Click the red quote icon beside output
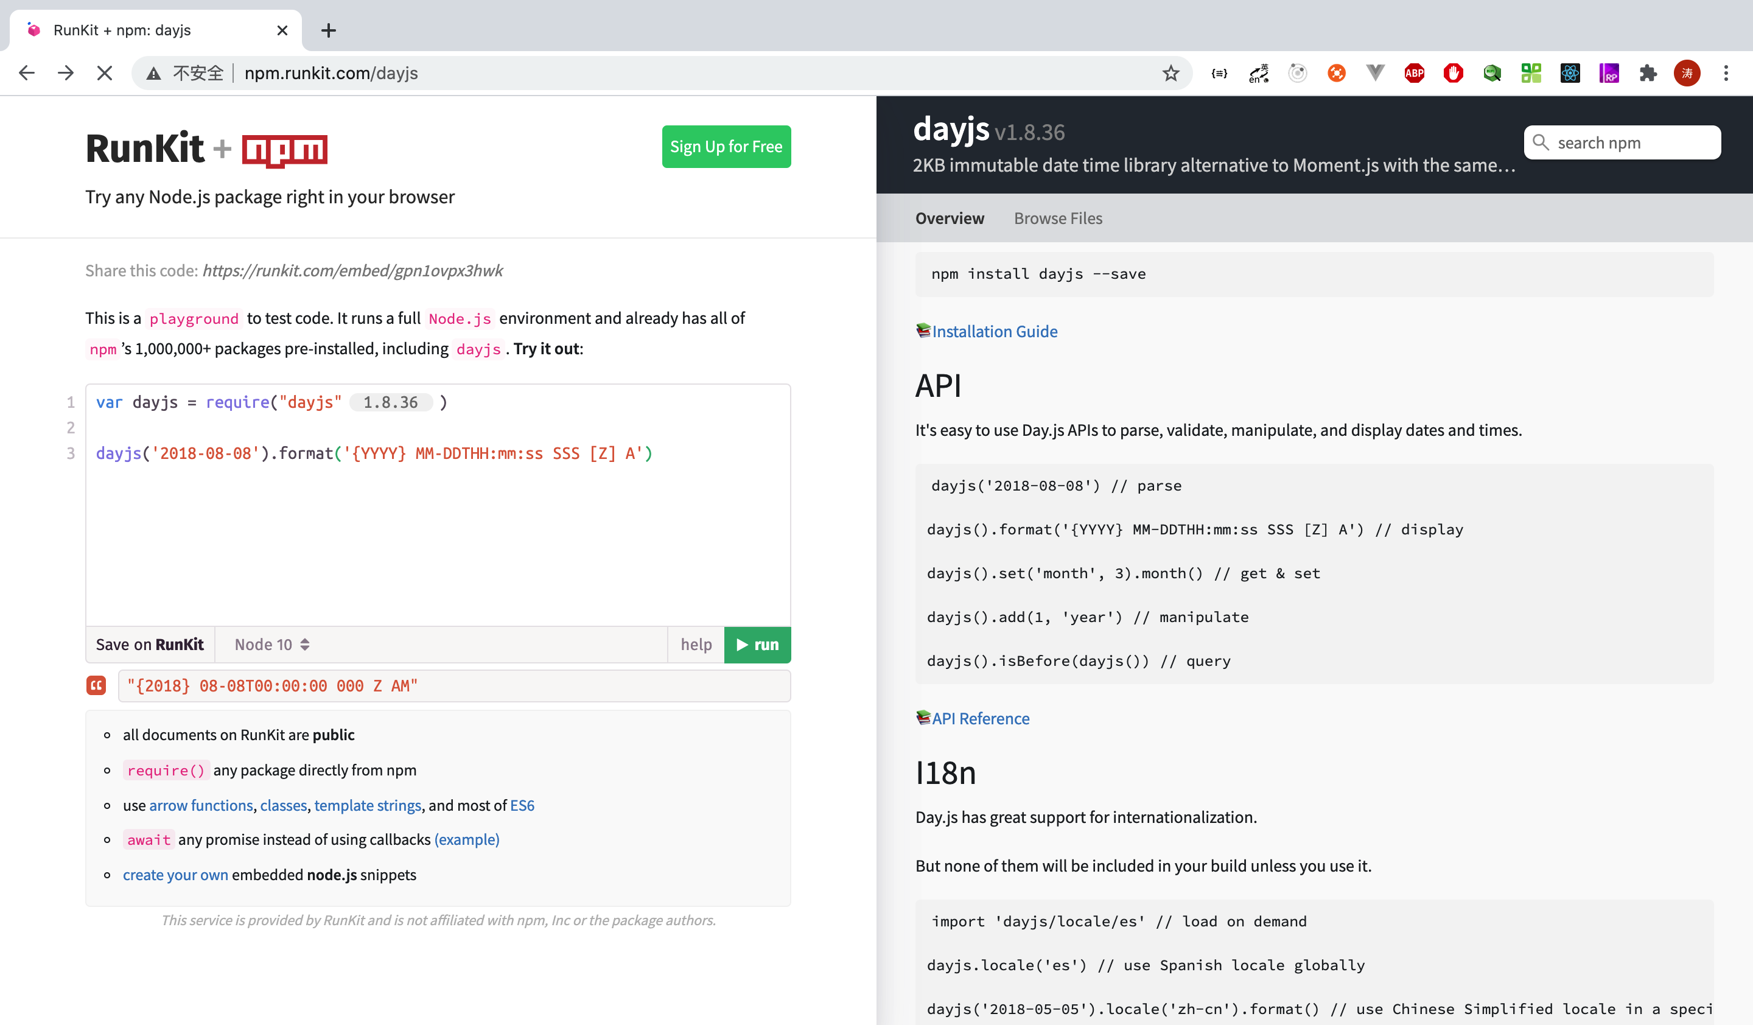The image size is (1753, 1025). (x=96, y=685)
